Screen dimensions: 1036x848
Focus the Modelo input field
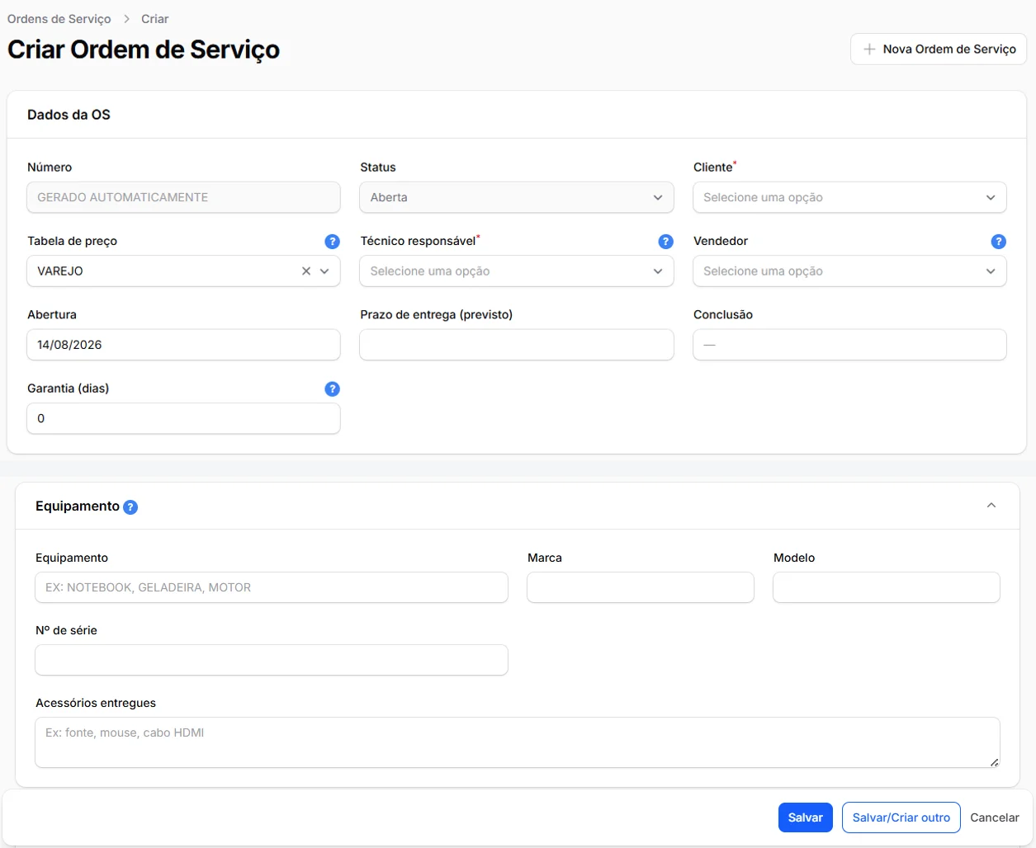click(887, 587)
